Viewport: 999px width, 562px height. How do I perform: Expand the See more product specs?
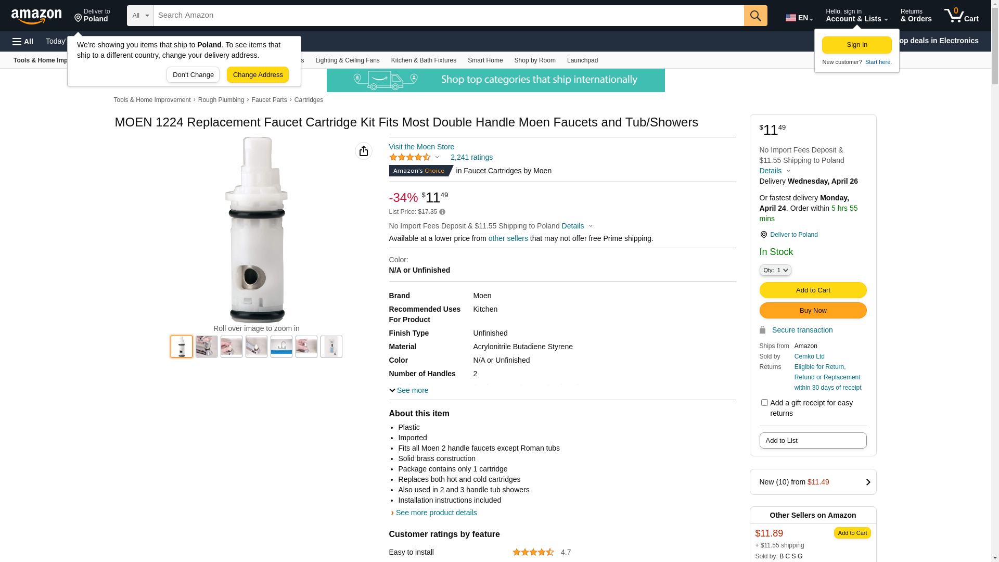[x=409, y=390]
